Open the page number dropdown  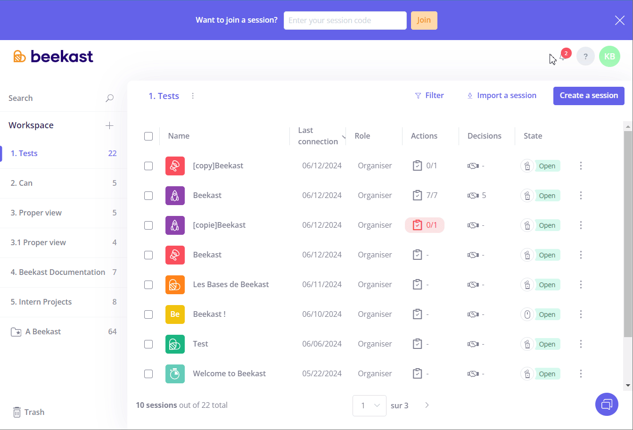pos(370,405)
